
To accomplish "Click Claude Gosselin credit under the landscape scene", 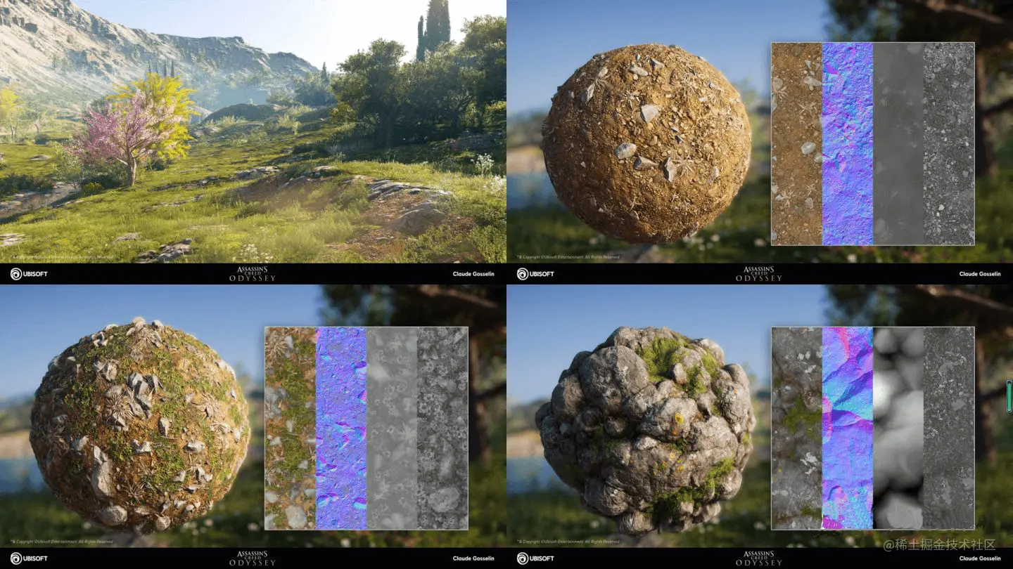I will pyautogui.click(x=473, y=274).
